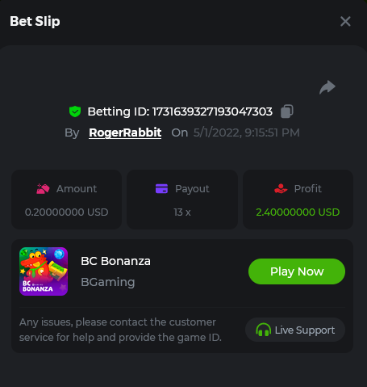Open the BC Bonanza game thumbnail
367x387 pixels.
(44, 271)
